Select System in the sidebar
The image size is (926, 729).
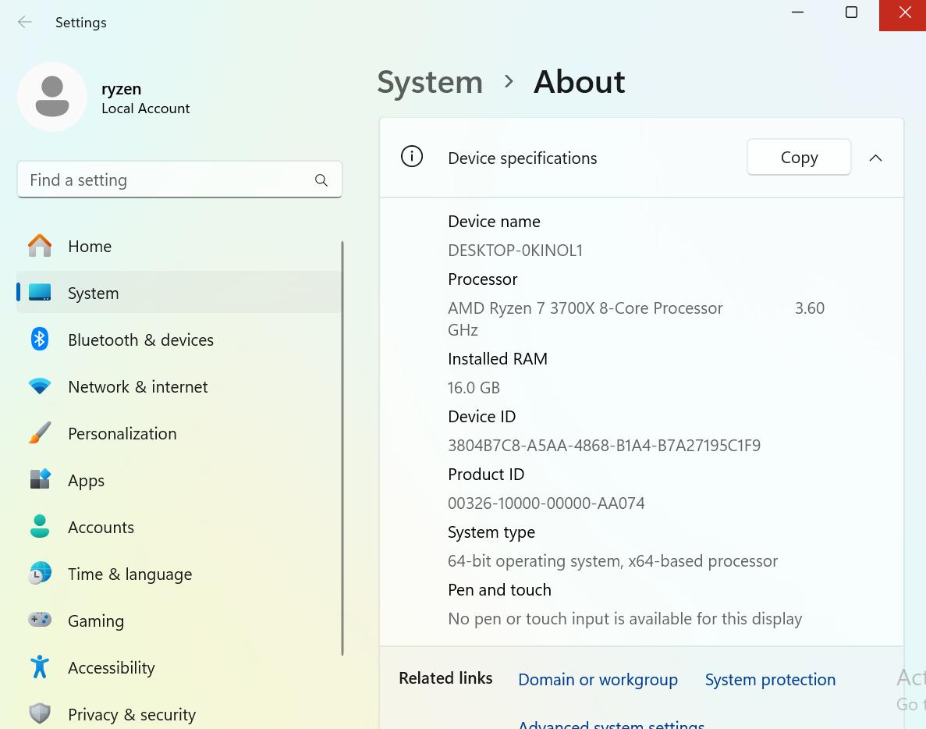click(x=179, y=293)
